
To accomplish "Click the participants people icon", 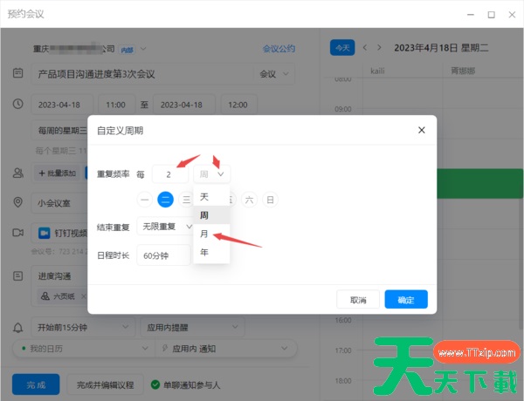I will point(17,173).
